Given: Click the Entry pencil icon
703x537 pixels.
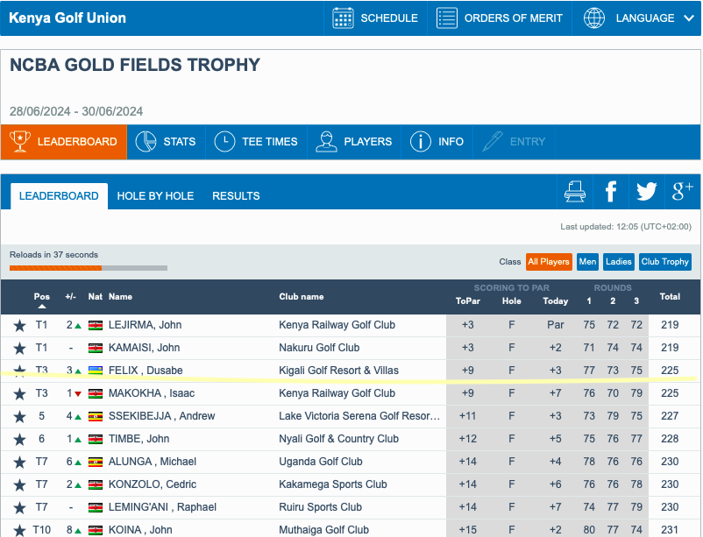Looking at the screenshot, I should pos(493,142).
